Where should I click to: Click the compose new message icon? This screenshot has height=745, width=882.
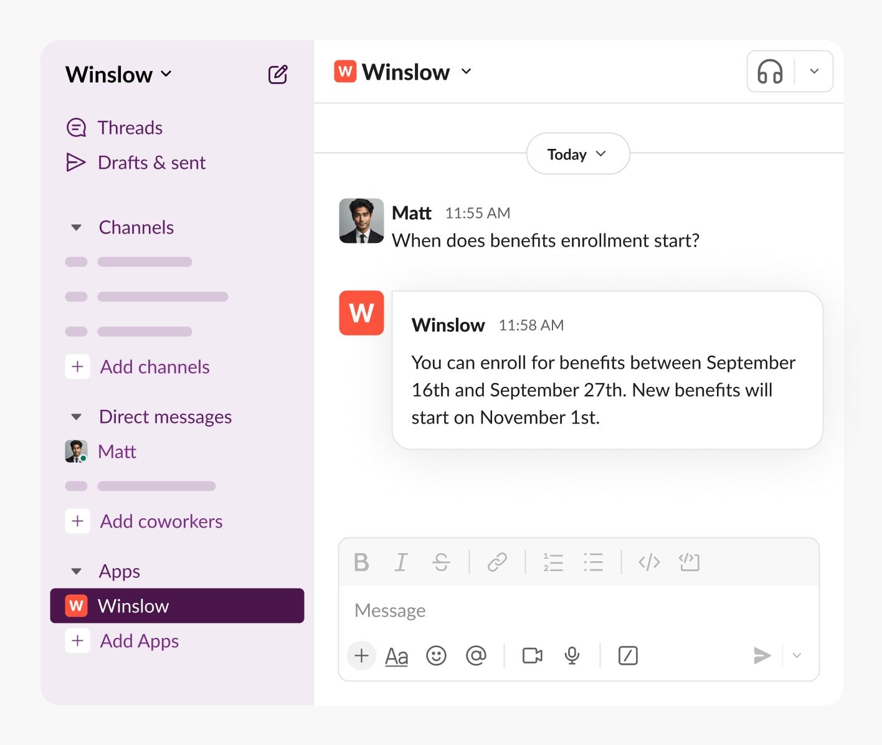pos(278,74)
